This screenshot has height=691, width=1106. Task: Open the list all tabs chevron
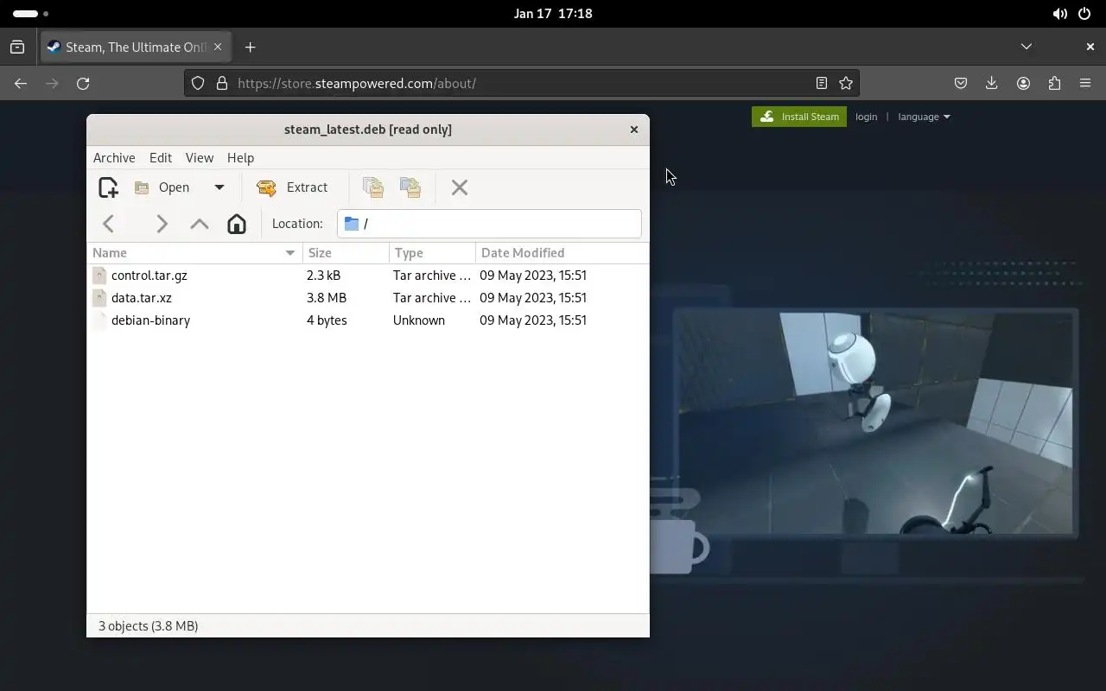coord(1027,47)
